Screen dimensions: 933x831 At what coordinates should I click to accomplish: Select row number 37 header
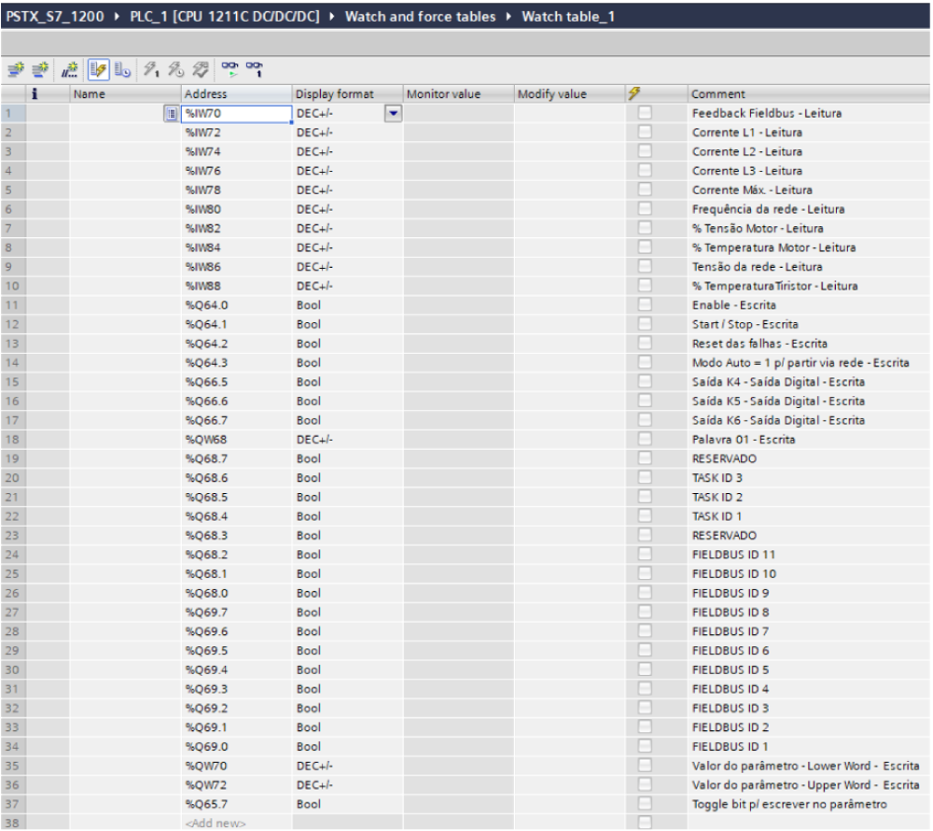pyautogui.click(x=12, y=804)
